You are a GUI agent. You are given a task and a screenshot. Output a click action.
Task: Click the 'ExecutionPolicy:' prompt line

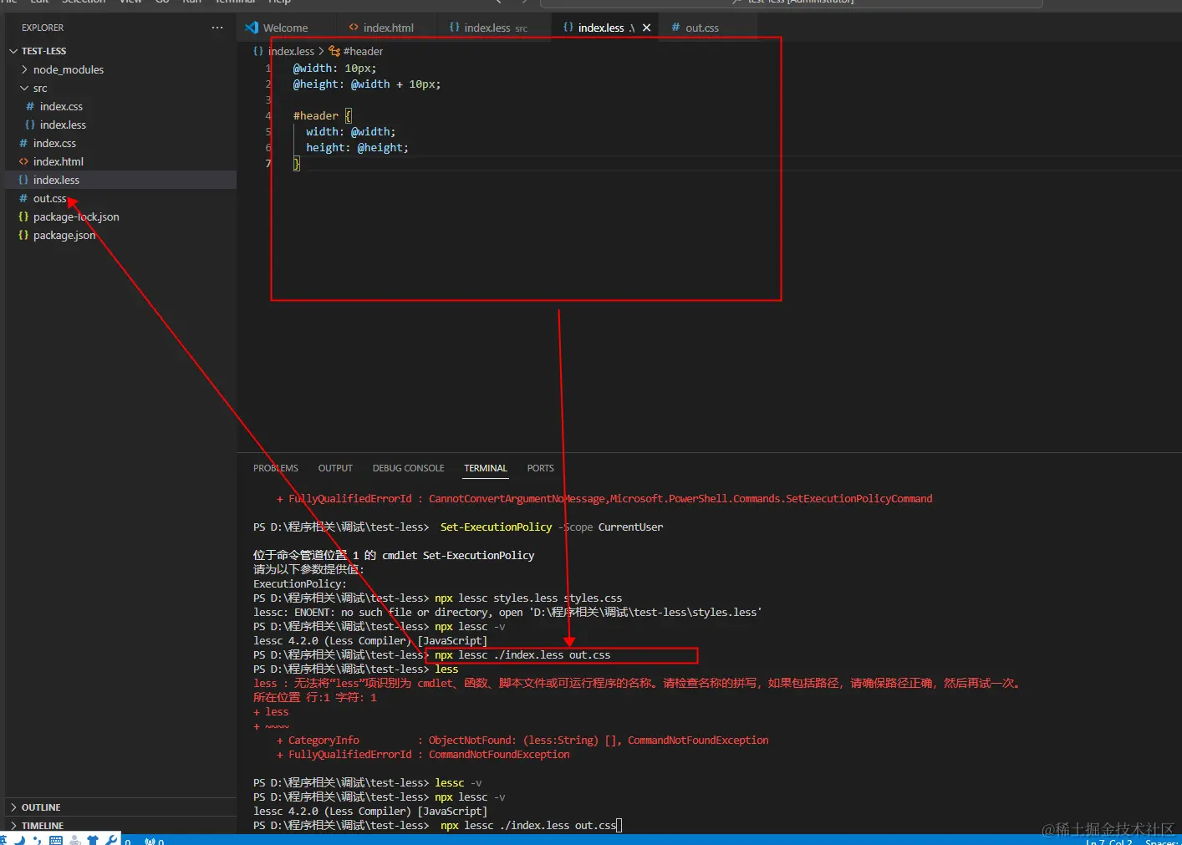[x=300, y=584]
